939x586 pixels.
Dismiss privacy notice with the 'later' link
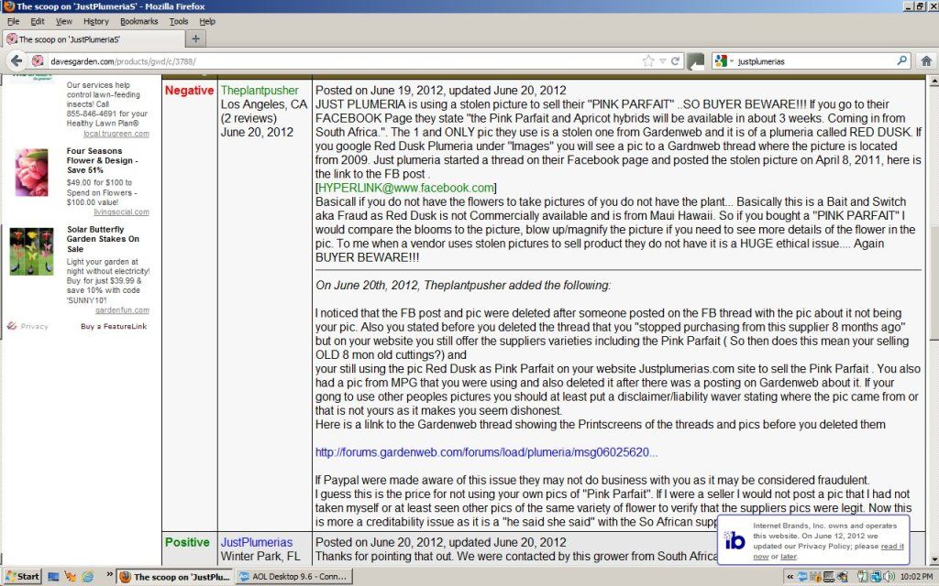[x=789, y=557]
